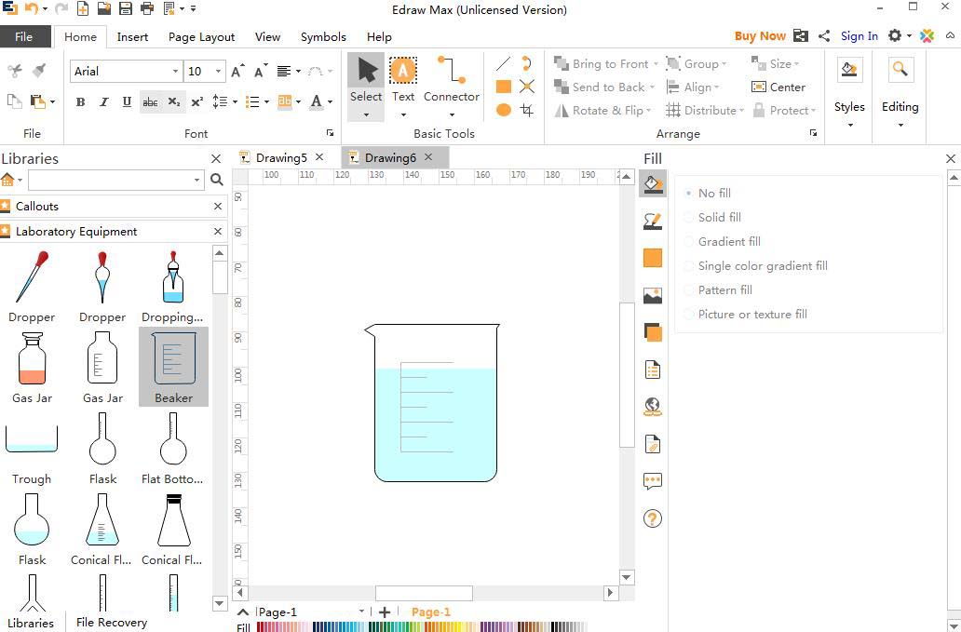Pick the crop tool icon

pyautogui.click(x=527, y=110)
